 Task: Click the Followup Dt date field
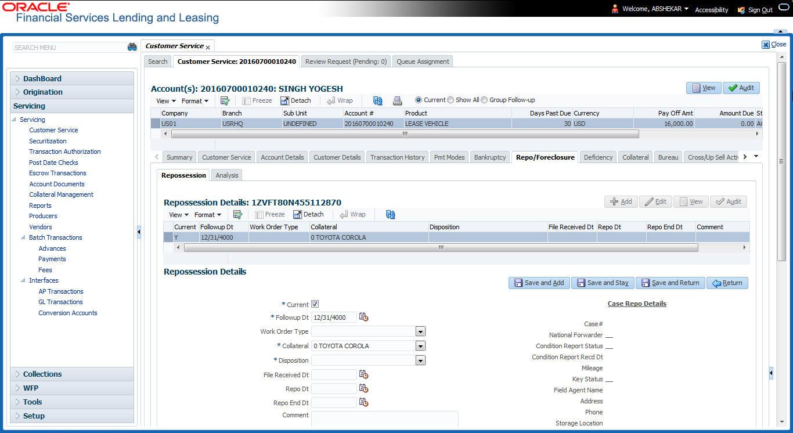coord(334,317)
